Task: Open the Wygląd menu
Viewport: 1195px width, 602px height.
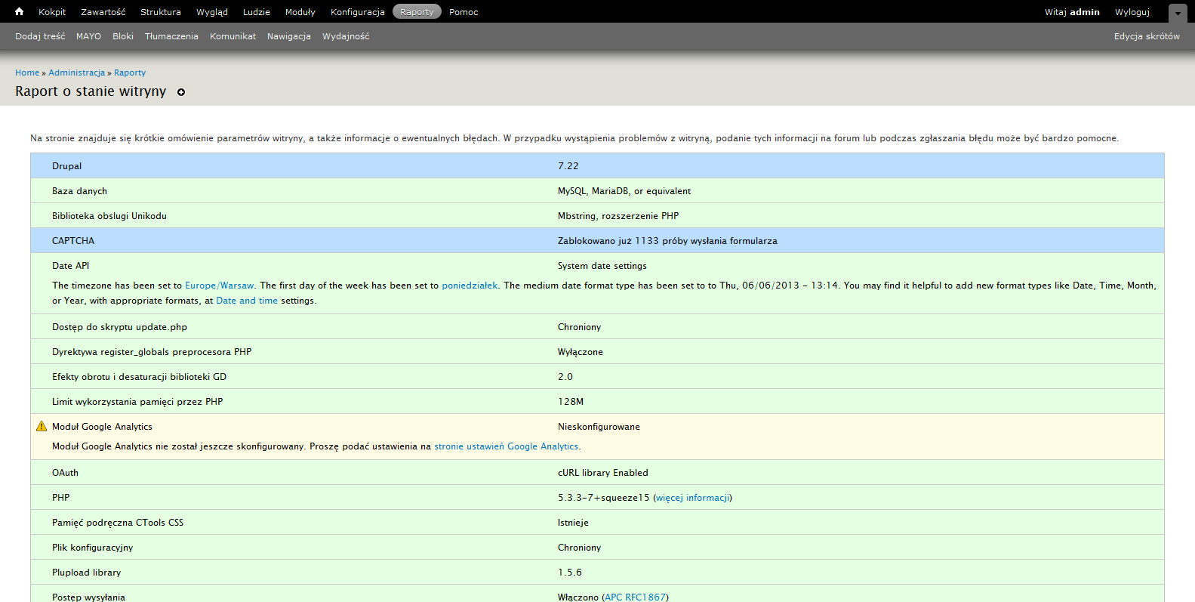Action: tap(212, 12)
